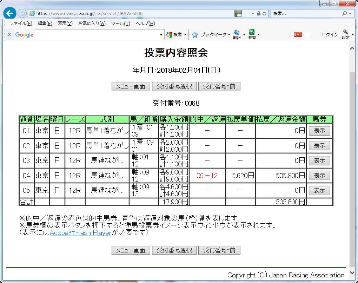
Task: Expand the 検索 button dropdown arrow
Action: 185,35
